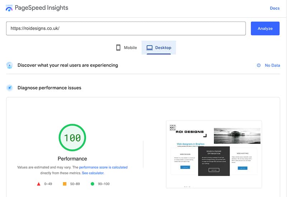
Task: Click the Performance label under the gauge
Action: tap(72, 159)
